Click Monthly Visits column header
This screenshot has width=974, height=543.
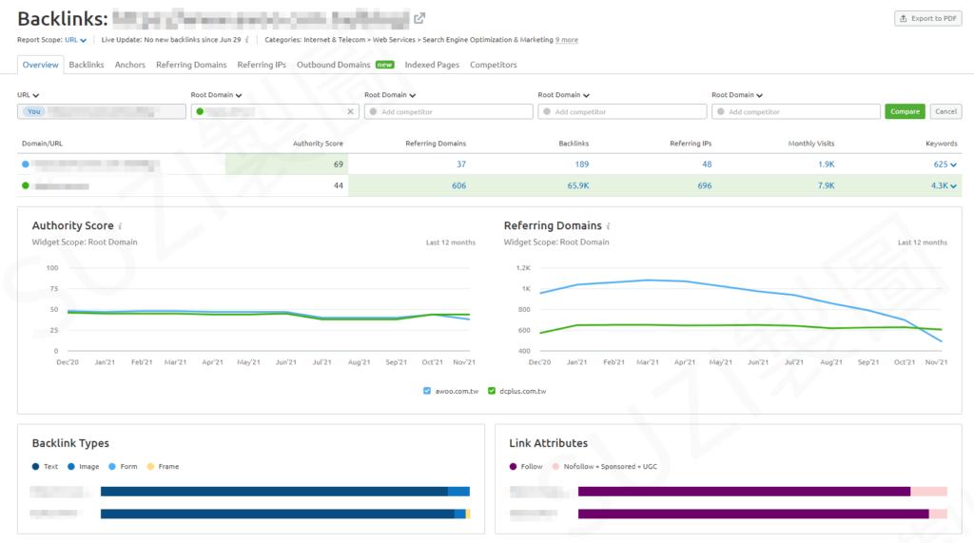[811, 144]
